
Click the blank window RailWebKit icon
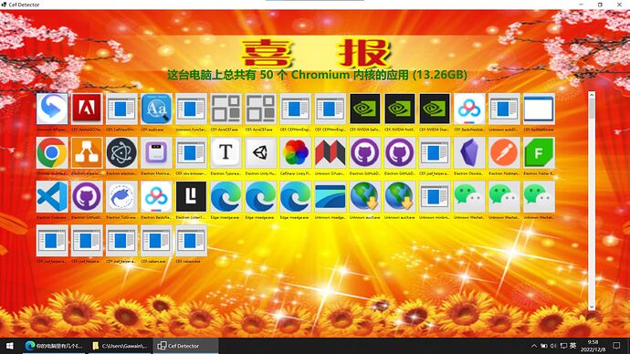pyautogui.click(x=539, y=109)
